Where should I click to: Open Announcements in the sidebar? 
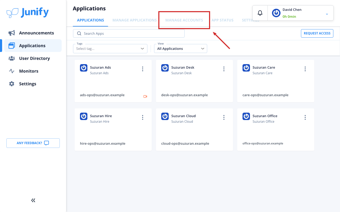pos(33,33)
